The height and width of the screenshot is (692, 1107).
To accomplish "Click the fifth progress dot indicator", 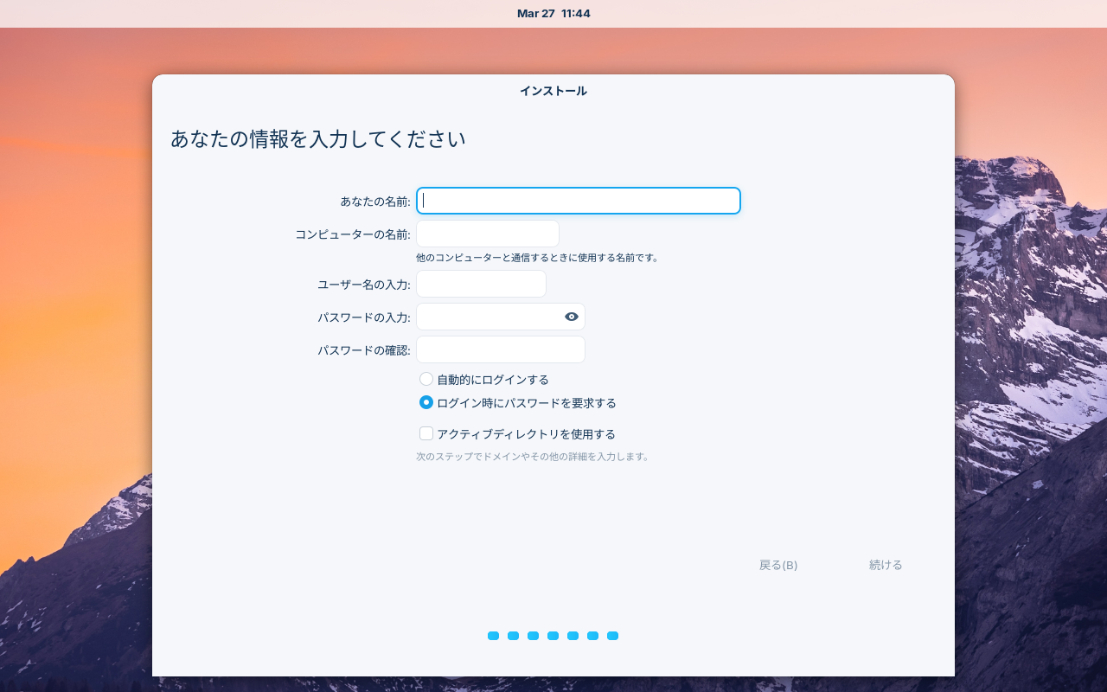I will tap(573, 636).
